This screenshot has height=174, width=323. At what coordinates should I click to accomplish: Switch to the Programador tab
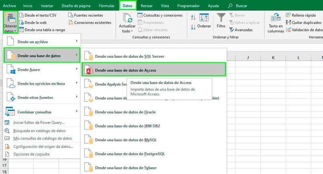pos(188,6)
